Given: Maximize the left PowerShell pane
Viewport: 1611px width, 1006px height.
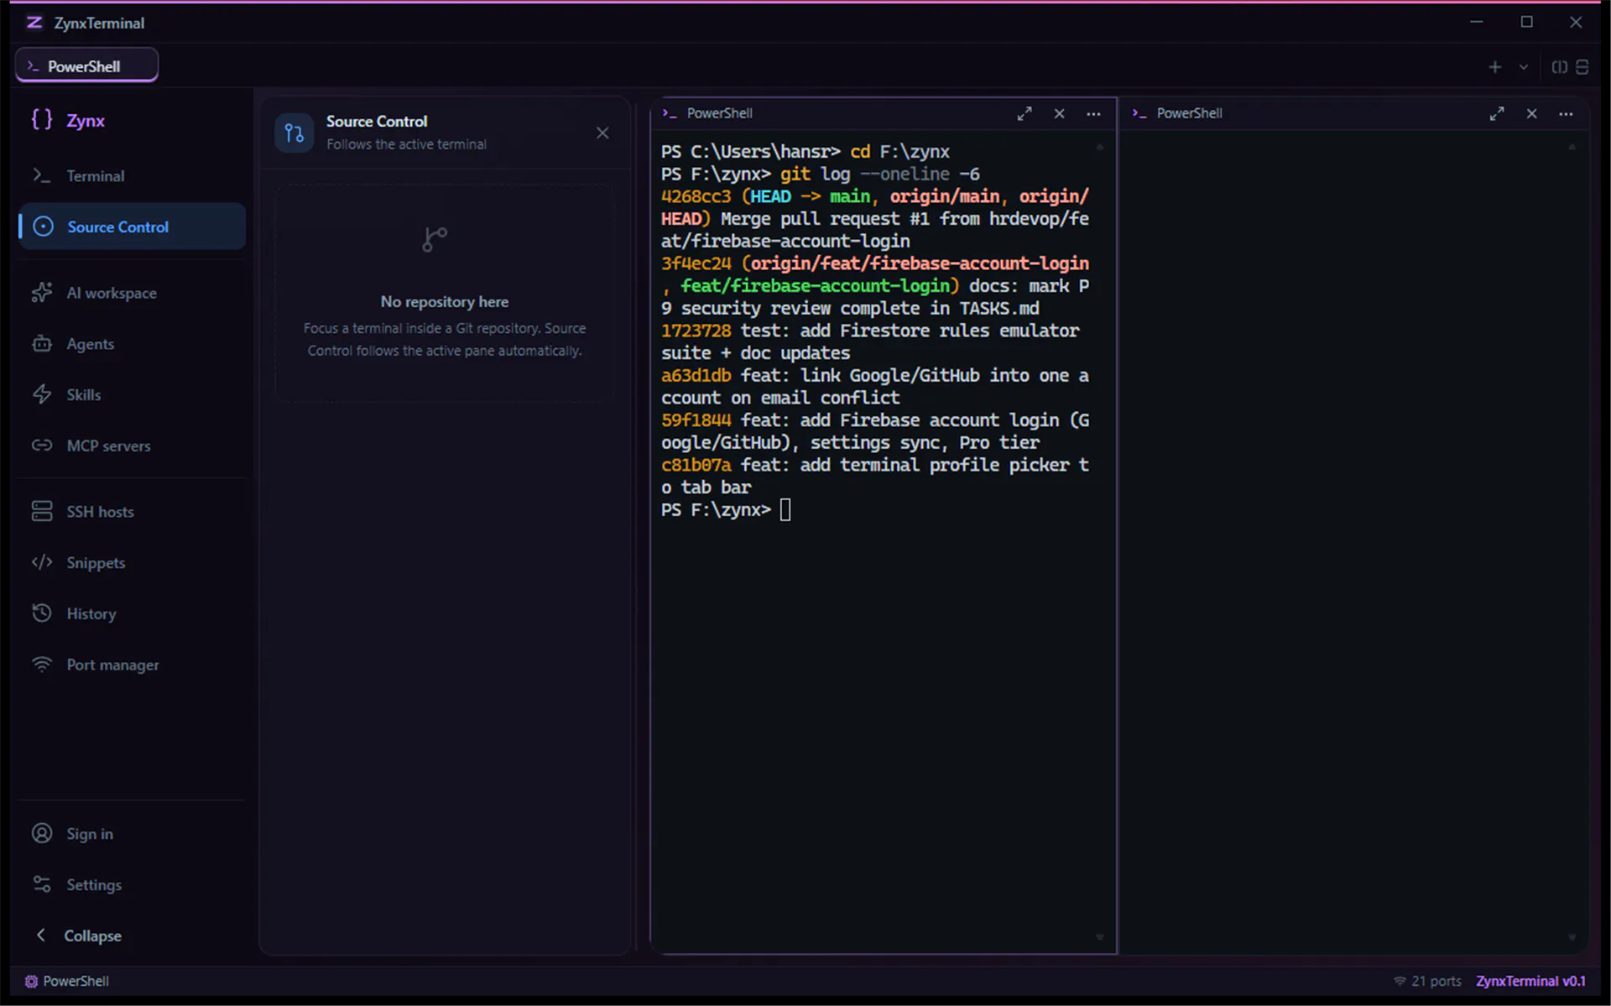Looking at the screenshot, I should point(1024,113).
